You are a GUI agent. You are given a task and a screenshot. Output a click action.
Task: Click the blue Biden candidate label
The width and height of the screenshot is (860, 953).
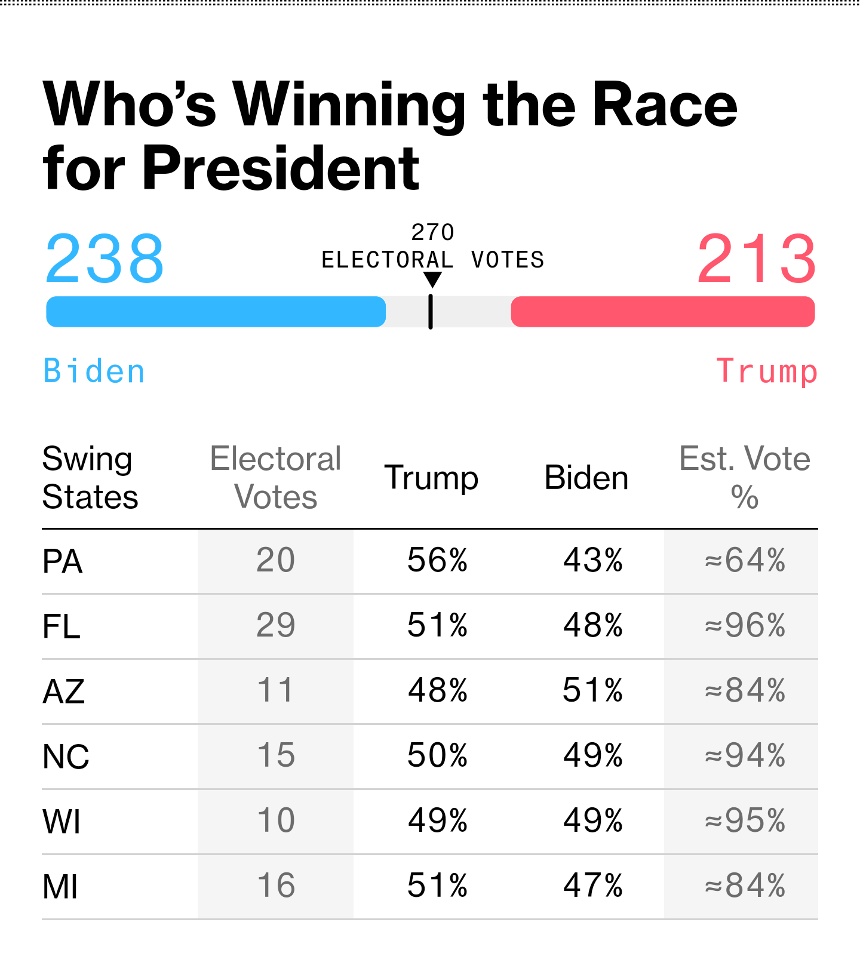point(94,371)
